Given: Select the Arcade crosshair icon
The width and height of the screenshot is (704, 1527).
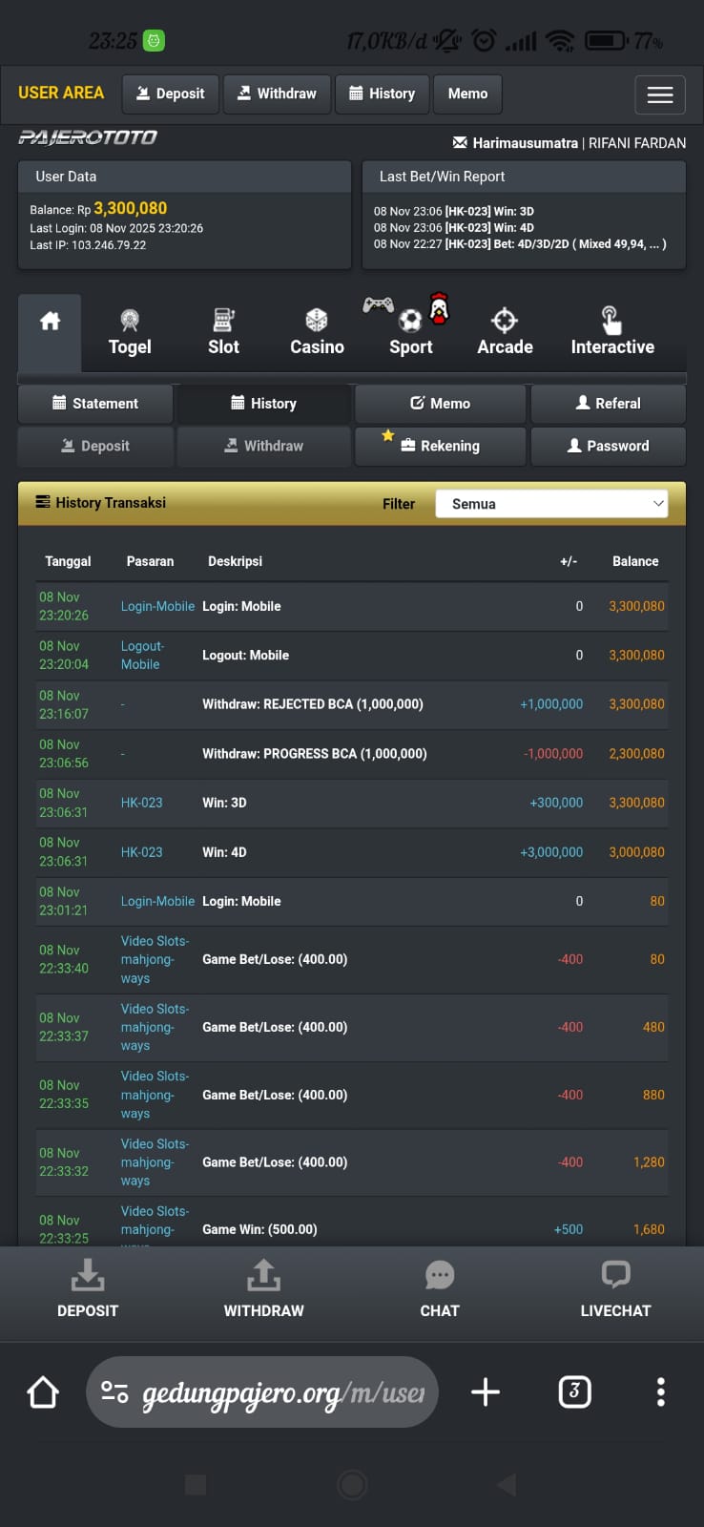Looking at the screenshot, I should tap(505, 320).
